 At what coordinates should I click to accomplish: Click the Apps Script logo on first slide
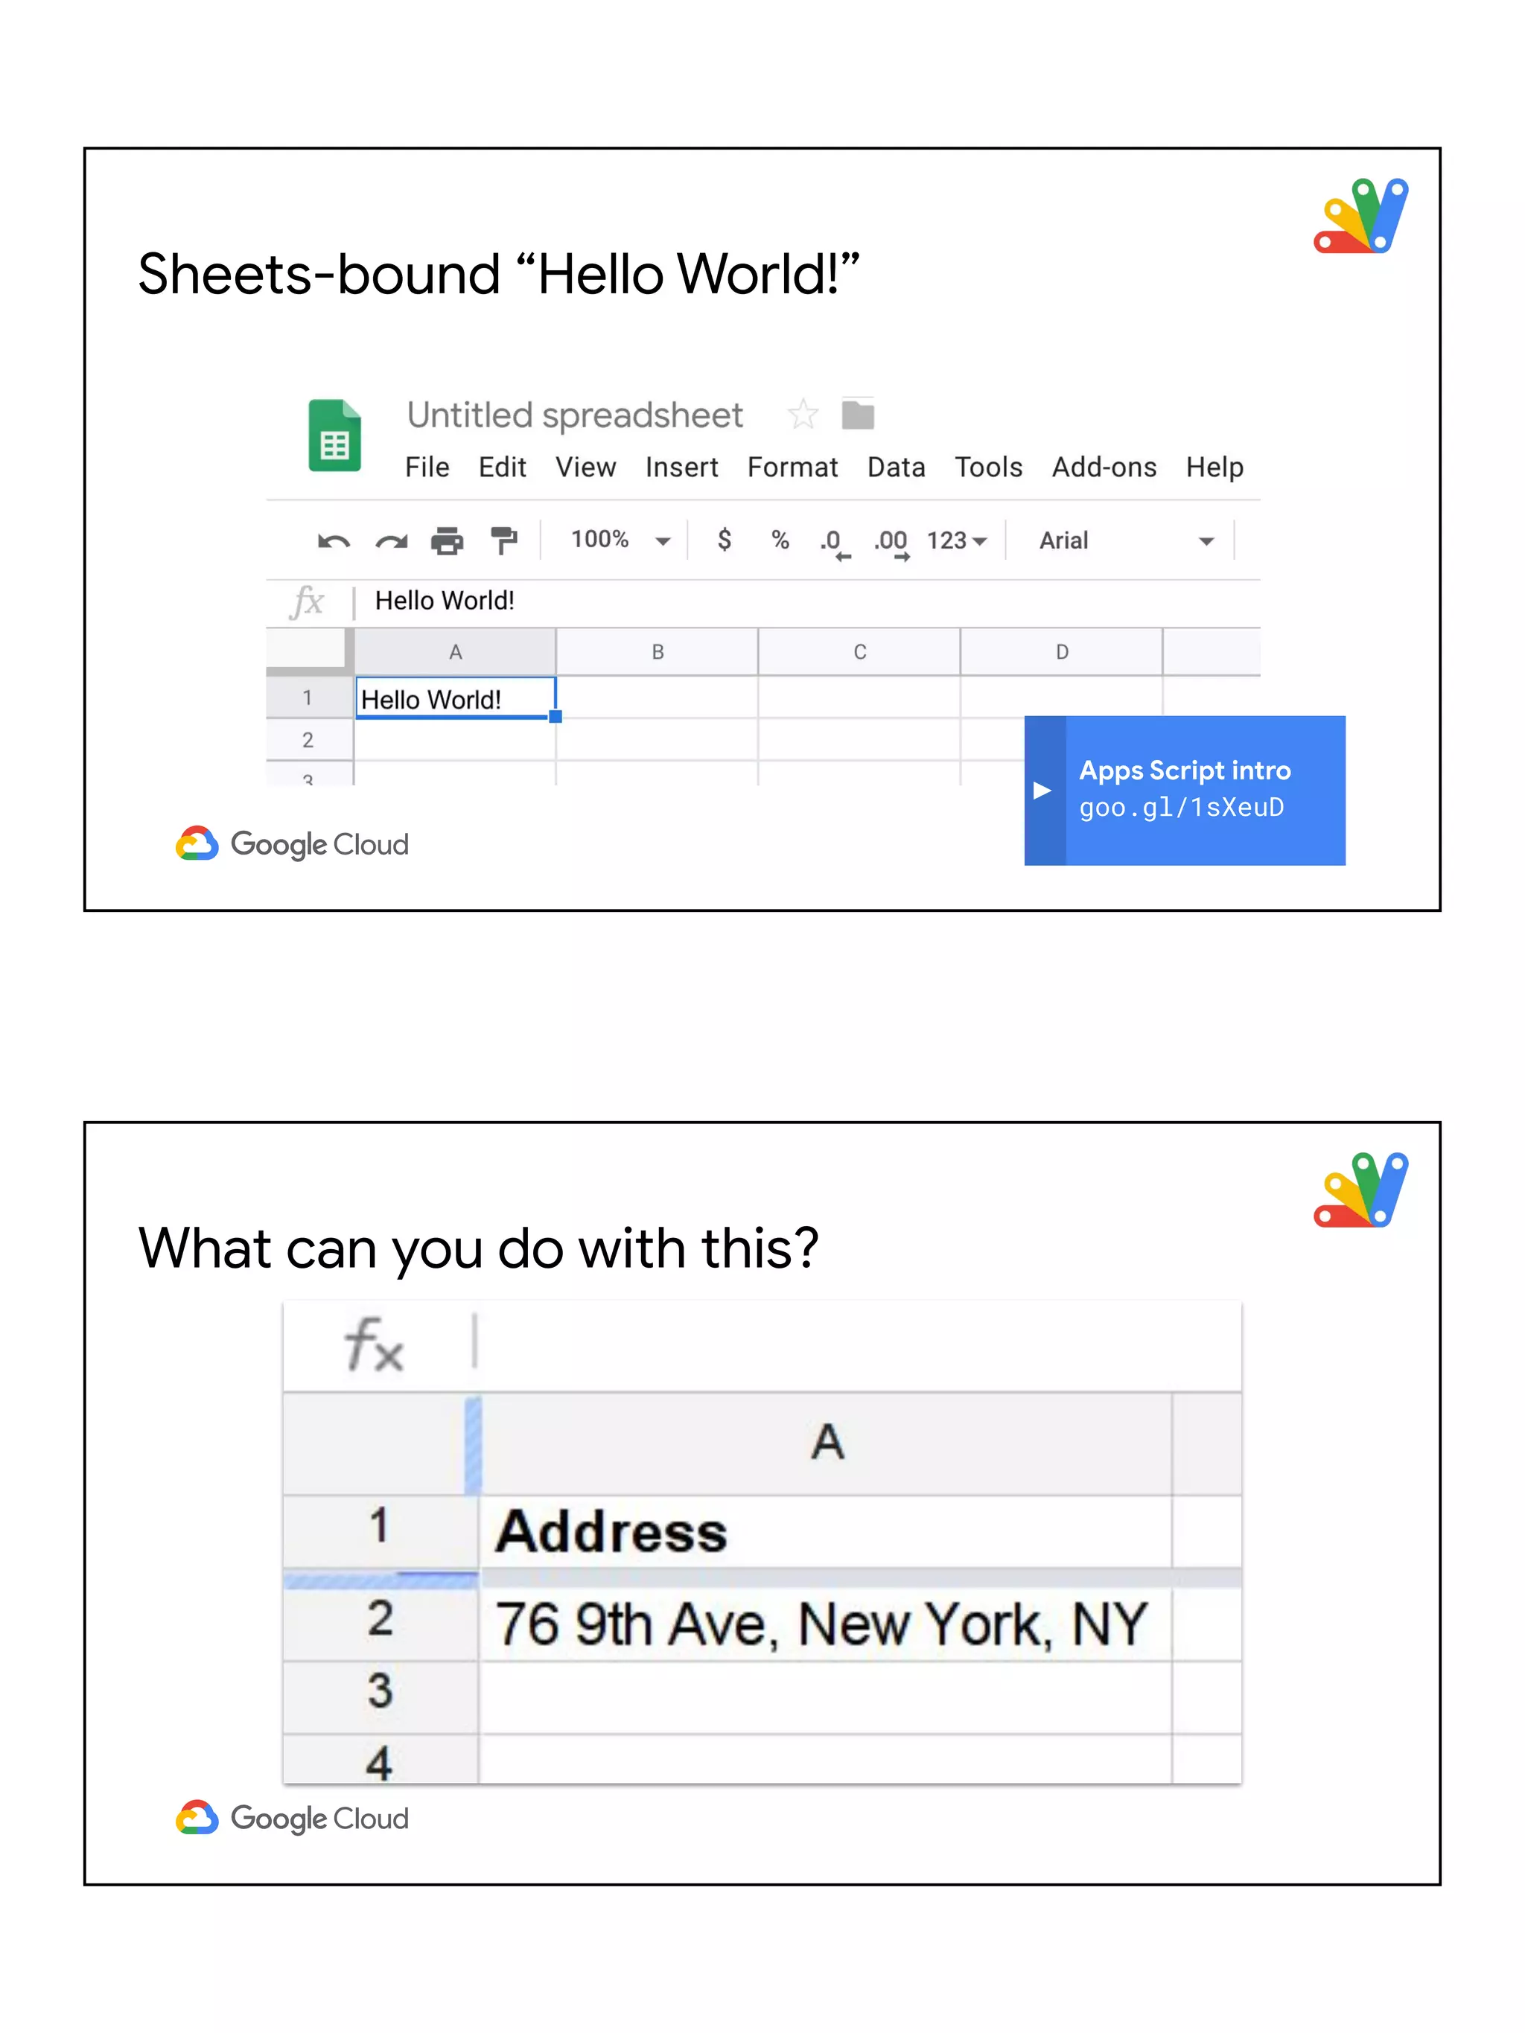(x=1361, y=216)
